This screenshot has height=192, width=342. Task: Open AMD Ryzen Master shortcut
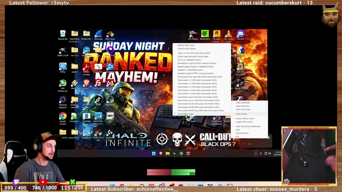click(x=110, y=37)
